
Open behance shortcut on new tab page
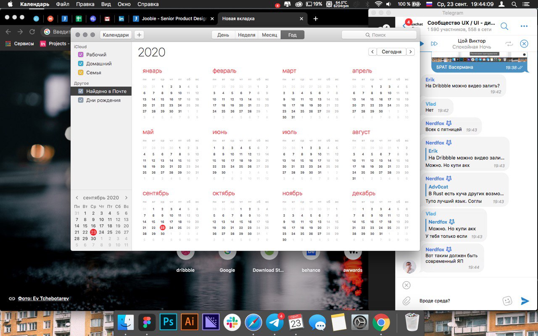coord(311,260)
